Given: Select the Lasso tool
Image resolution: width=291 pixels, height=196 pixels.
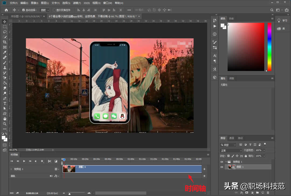Looking at the screenshot, I should 5,32.
